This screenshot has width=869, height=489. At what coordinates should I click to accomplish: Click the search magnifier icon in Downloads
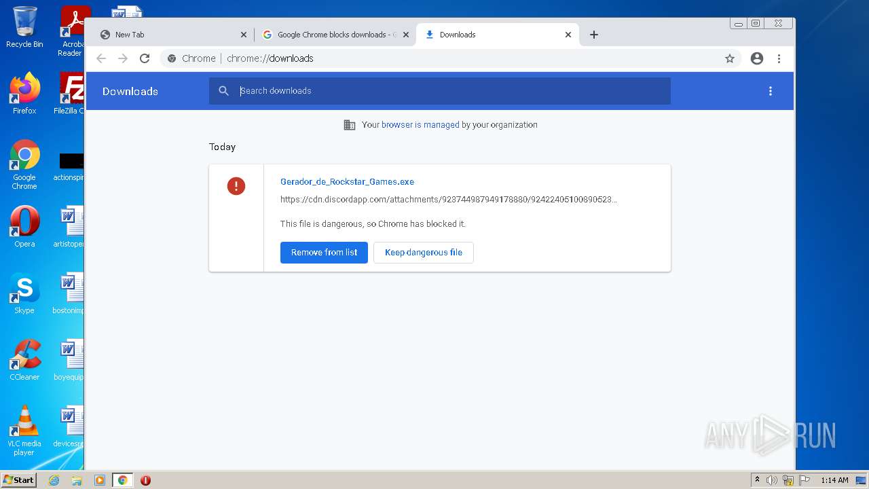click(x=223, y=91)
